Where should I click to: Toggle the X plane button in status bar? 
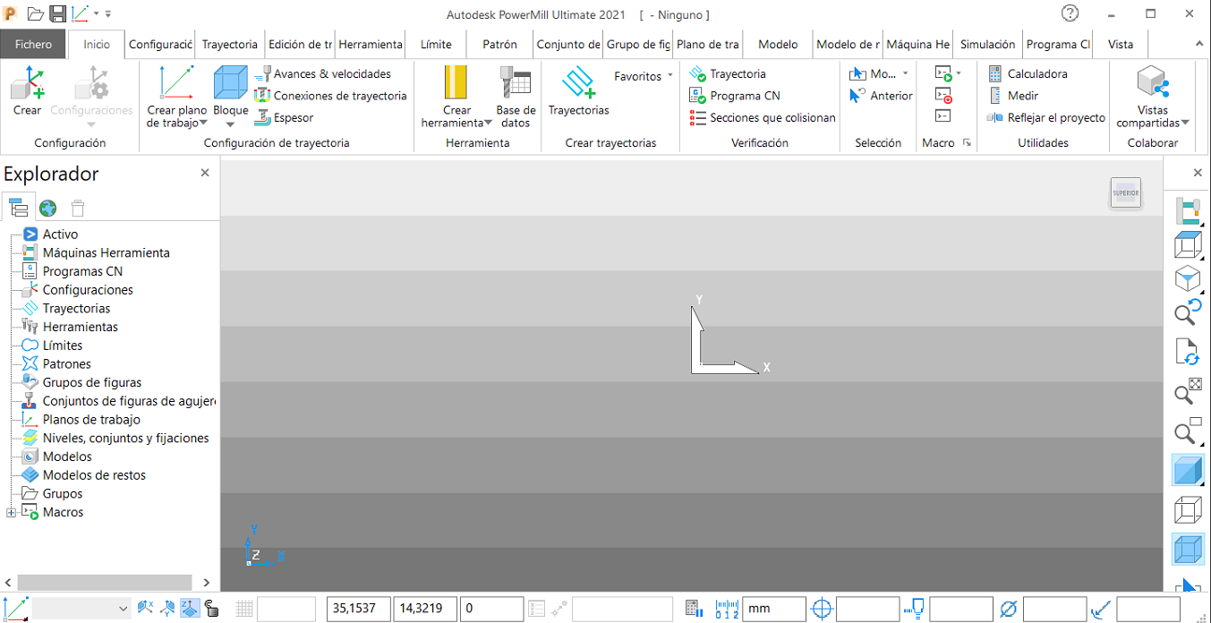[x=146, y=609]
